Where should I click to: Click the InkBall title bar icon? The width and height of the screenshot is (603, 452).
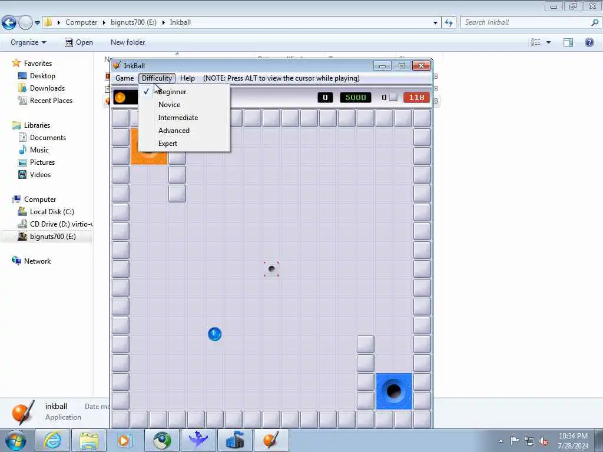click(x=117, y=65)
